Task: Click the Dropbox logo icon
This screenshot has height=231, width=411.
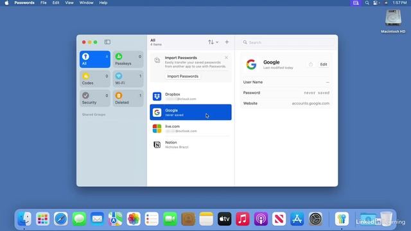Action: [157, 96]
